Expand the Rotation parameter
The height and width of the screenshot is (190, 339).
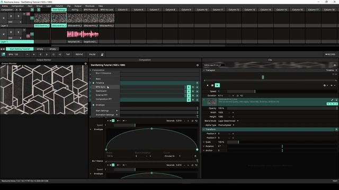[x=204, y=146]
